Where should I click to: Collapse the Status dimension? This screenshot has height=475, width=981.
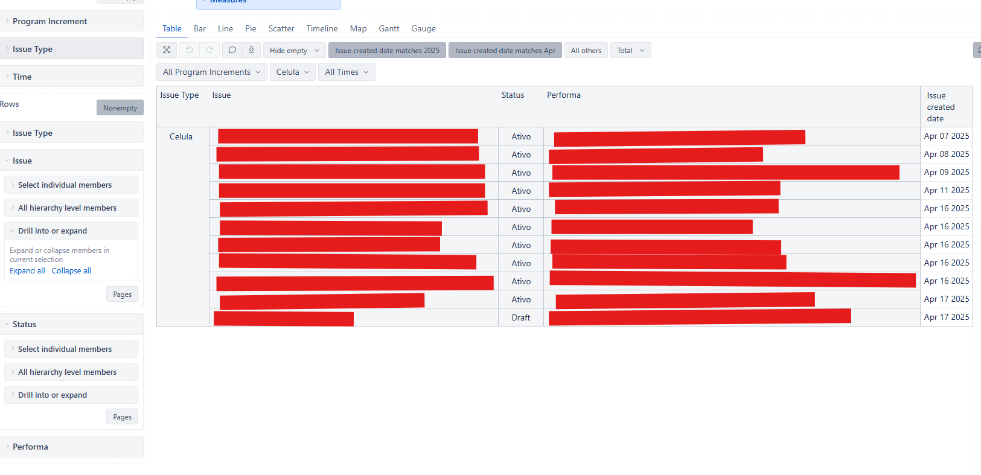[x=72, y=324]
